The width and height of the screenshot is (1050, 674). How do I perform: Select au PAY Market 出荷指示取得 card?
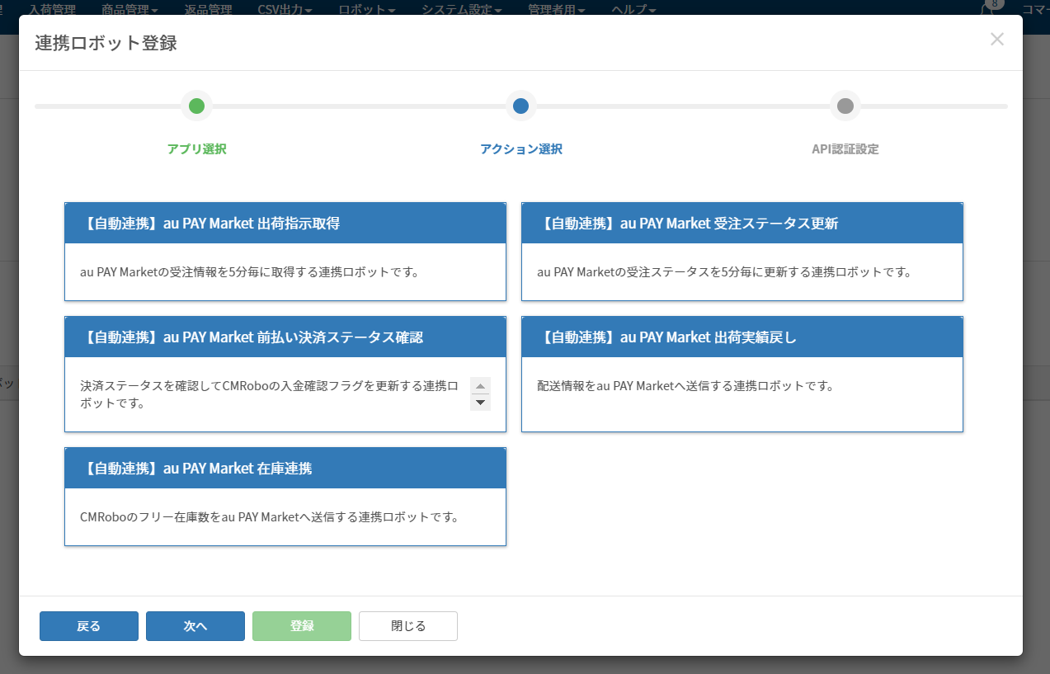pyautogui.click(x=285, y=252)
